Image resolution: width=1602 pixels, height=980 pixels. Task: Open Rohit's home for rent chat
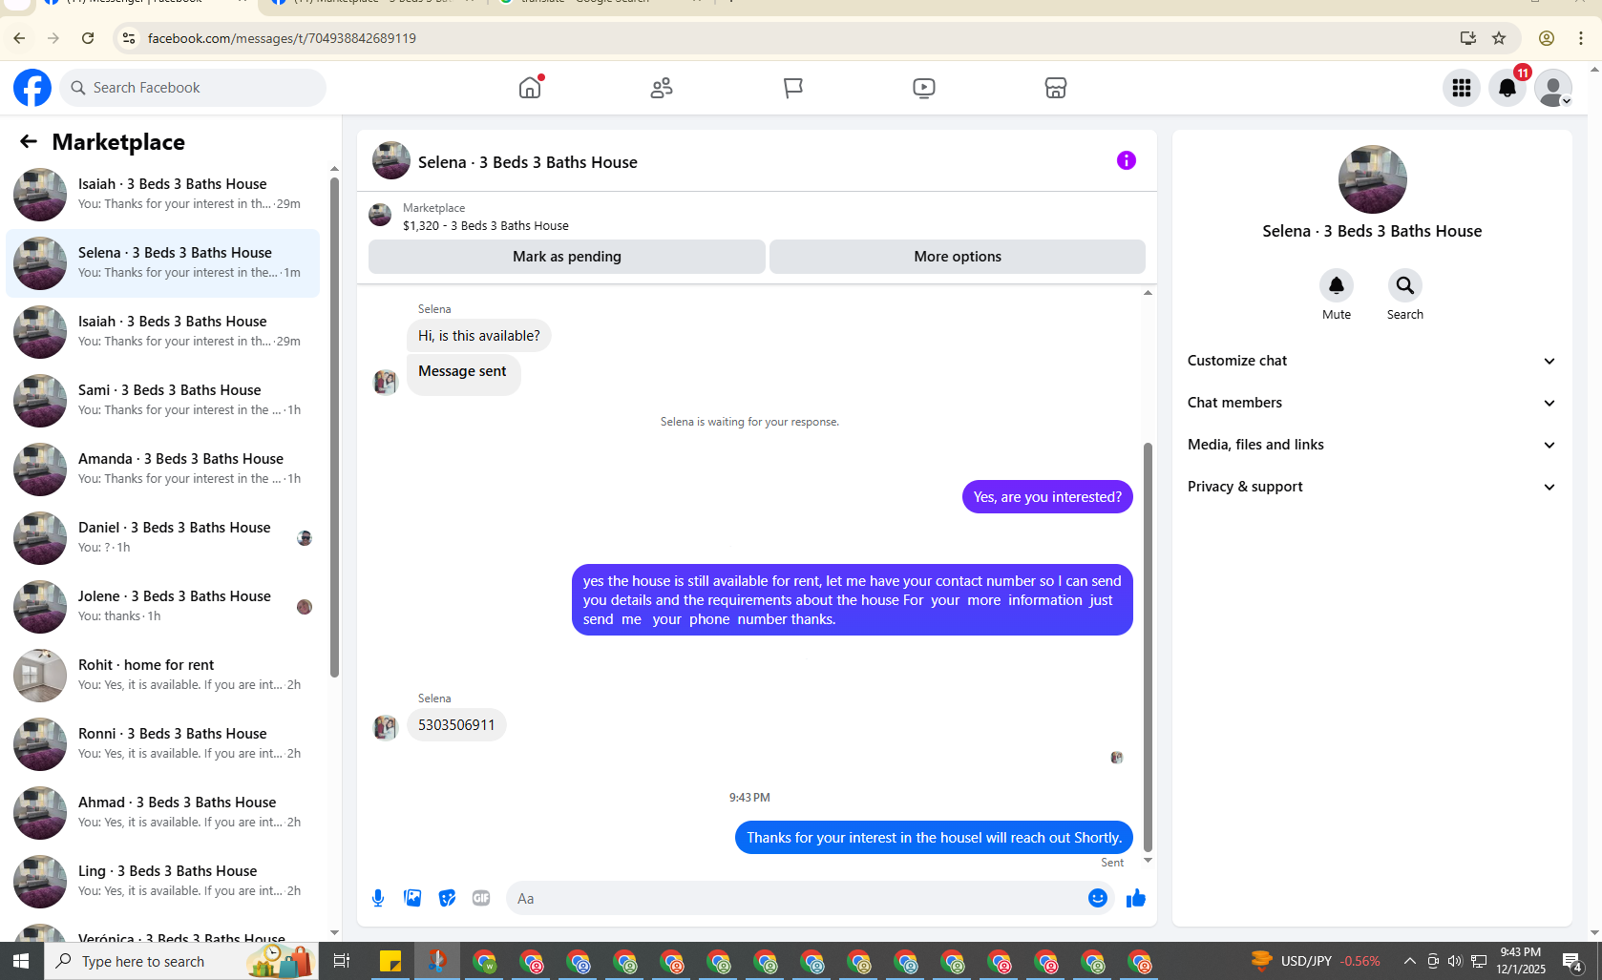tap(163, 676)
